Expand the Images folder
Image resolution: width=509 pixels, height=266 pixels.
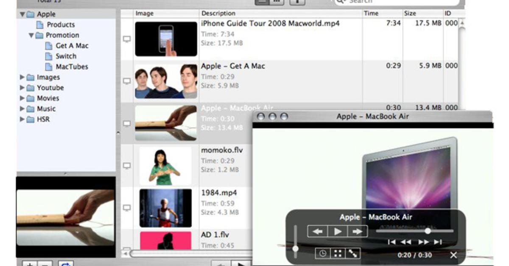pos(22,77)
